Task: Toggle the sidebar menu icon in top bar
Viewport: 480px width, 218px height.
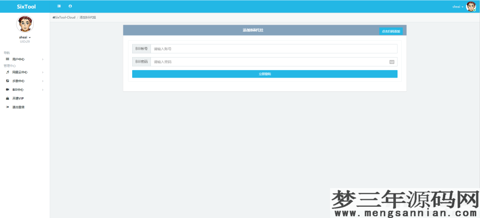Action: (59, 6)
